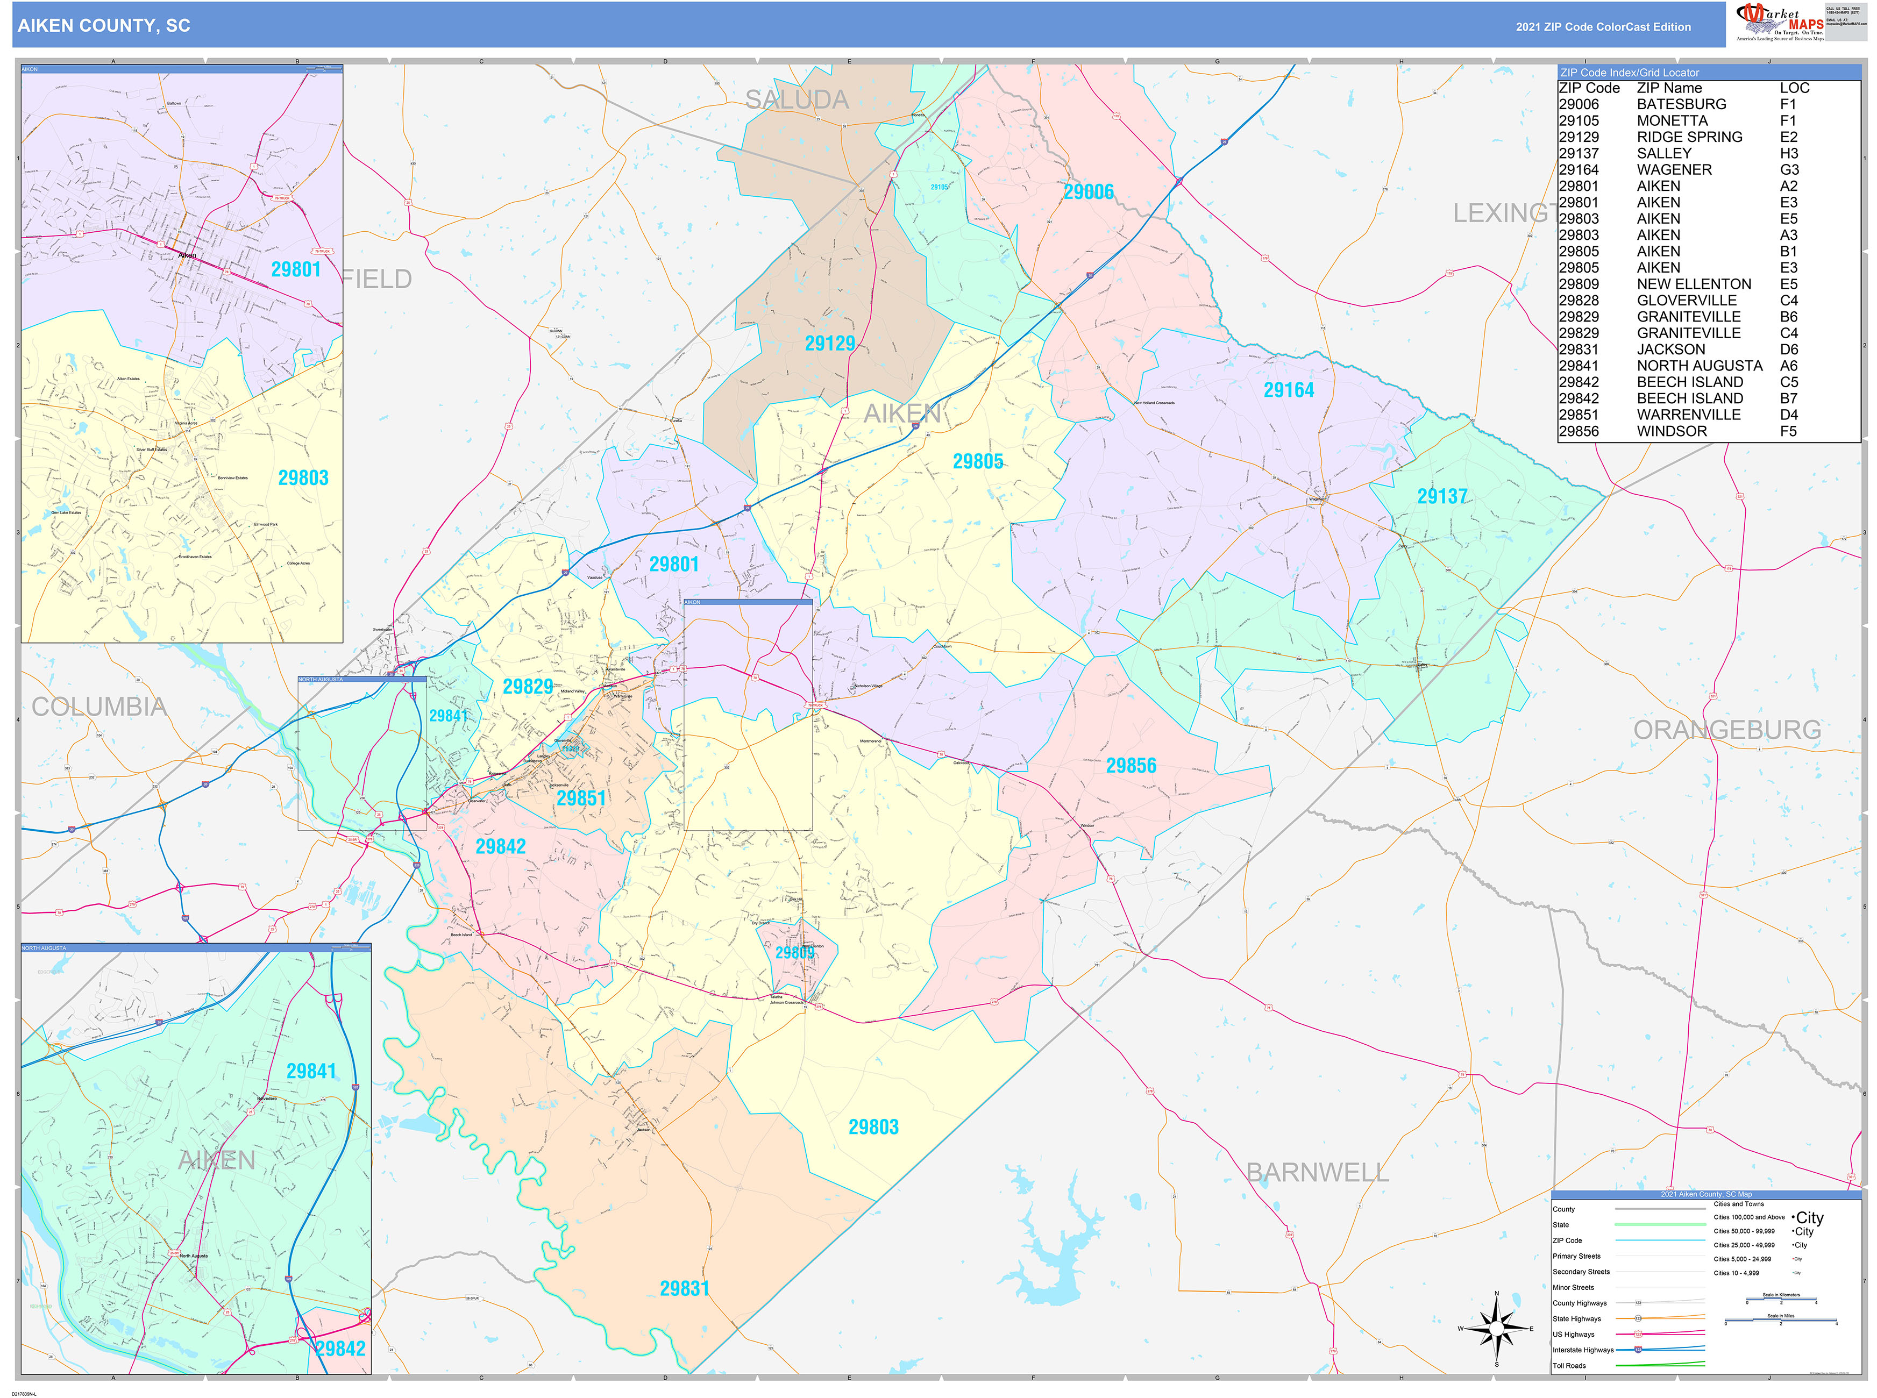The width and height of the screenshot is (1877, 1398).
Task: Click the compass rose near the legend
Action: 1496,1329
